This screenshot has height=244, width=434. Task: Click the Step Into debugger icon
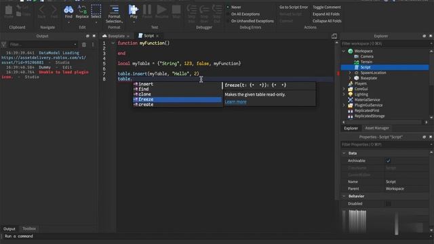pyautogui.click(x=191, y=10)
